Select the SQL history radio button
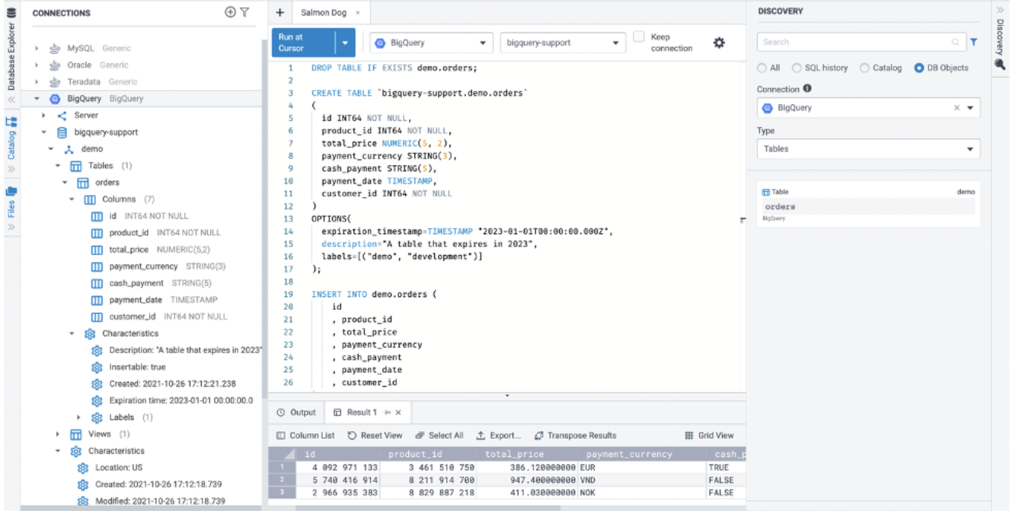 (x=797, y=68)
